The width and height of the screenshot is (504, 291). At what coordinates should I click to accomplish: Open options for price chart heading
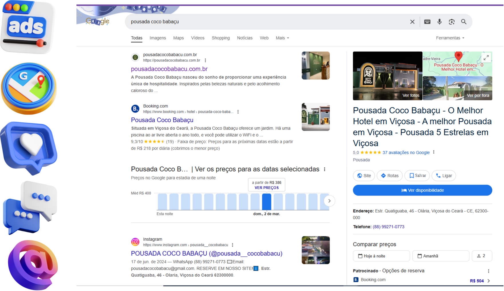[325, 169]
